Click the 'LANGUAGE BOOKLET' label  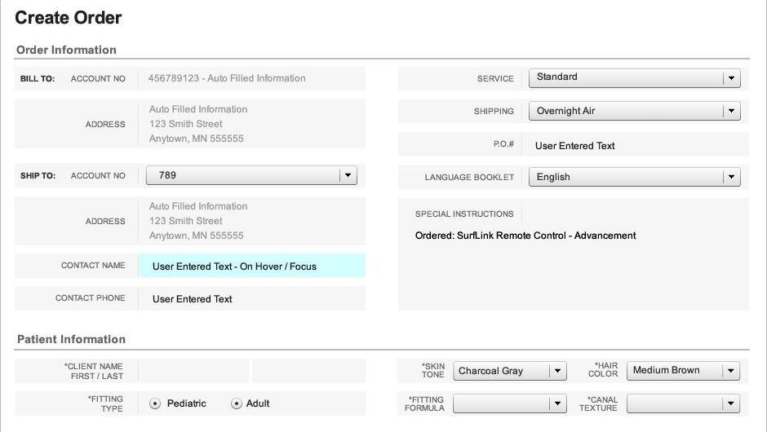point(469,178)
